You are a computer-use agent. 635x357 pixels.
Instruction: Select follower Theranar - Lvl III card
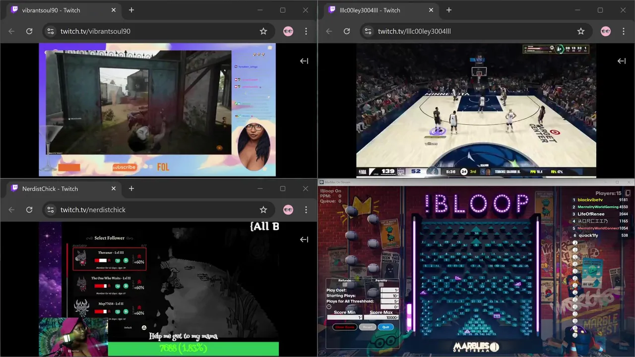click(110, 259)
